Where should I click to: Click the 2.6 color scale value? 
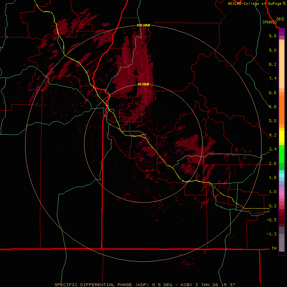tap(273, 164)
